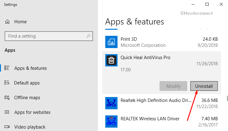The width and height of the screenshot is (228, 131).
Task: Select Quick Heal AntiVirus Pro name
Action: (145, 58)
